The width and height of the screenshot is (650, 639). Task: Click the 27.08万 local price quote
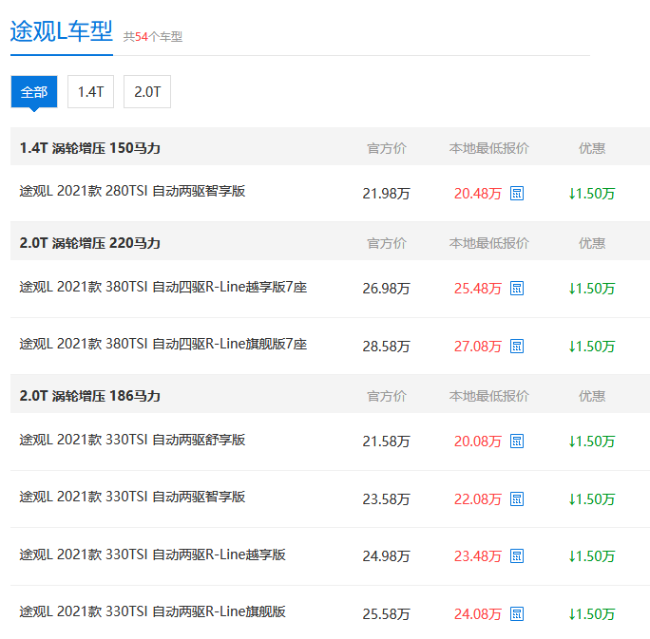(x=477, y=347)
